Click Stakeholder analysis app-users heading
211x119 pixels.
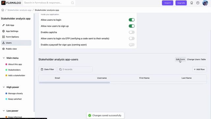[58, 59]
